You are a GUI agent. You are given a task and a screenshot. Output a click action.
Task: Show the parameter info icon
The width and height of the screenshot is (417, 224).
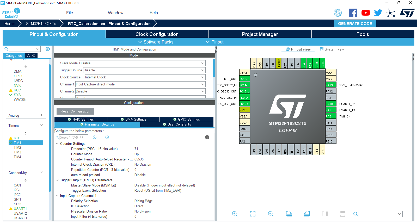(207, 137)
